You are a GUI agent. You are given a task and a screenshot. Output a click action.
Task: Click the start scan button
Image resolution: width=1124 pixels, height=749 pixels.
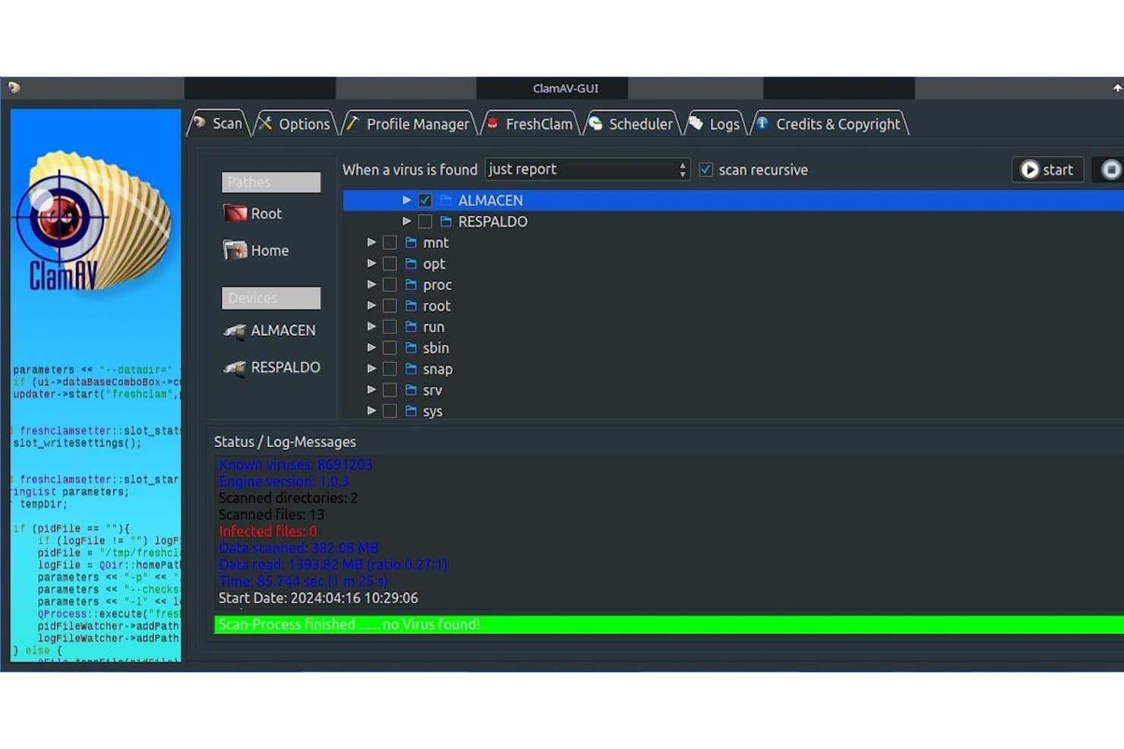(1047, 169)
